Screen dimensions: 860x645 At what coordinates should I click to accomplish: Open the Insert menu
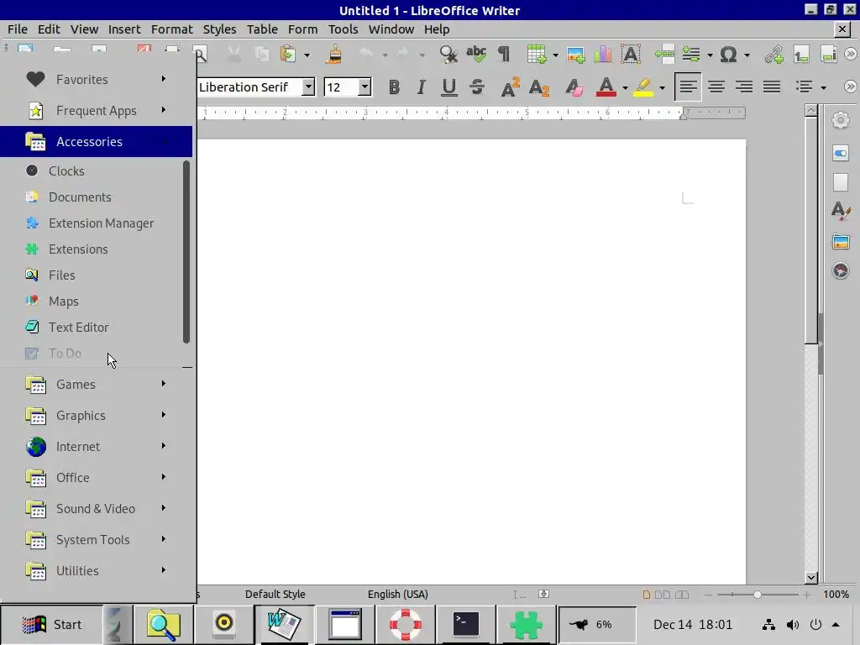[x=124, y=29]
